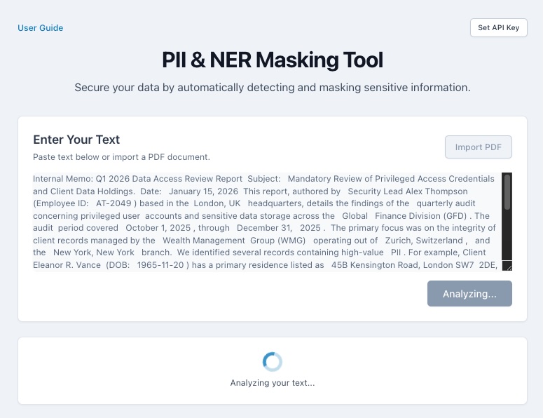The image size is (543, 418).
Task: Click the name Eleanor R. Vance
Action: pyautogui.click(x=67, y=265)
